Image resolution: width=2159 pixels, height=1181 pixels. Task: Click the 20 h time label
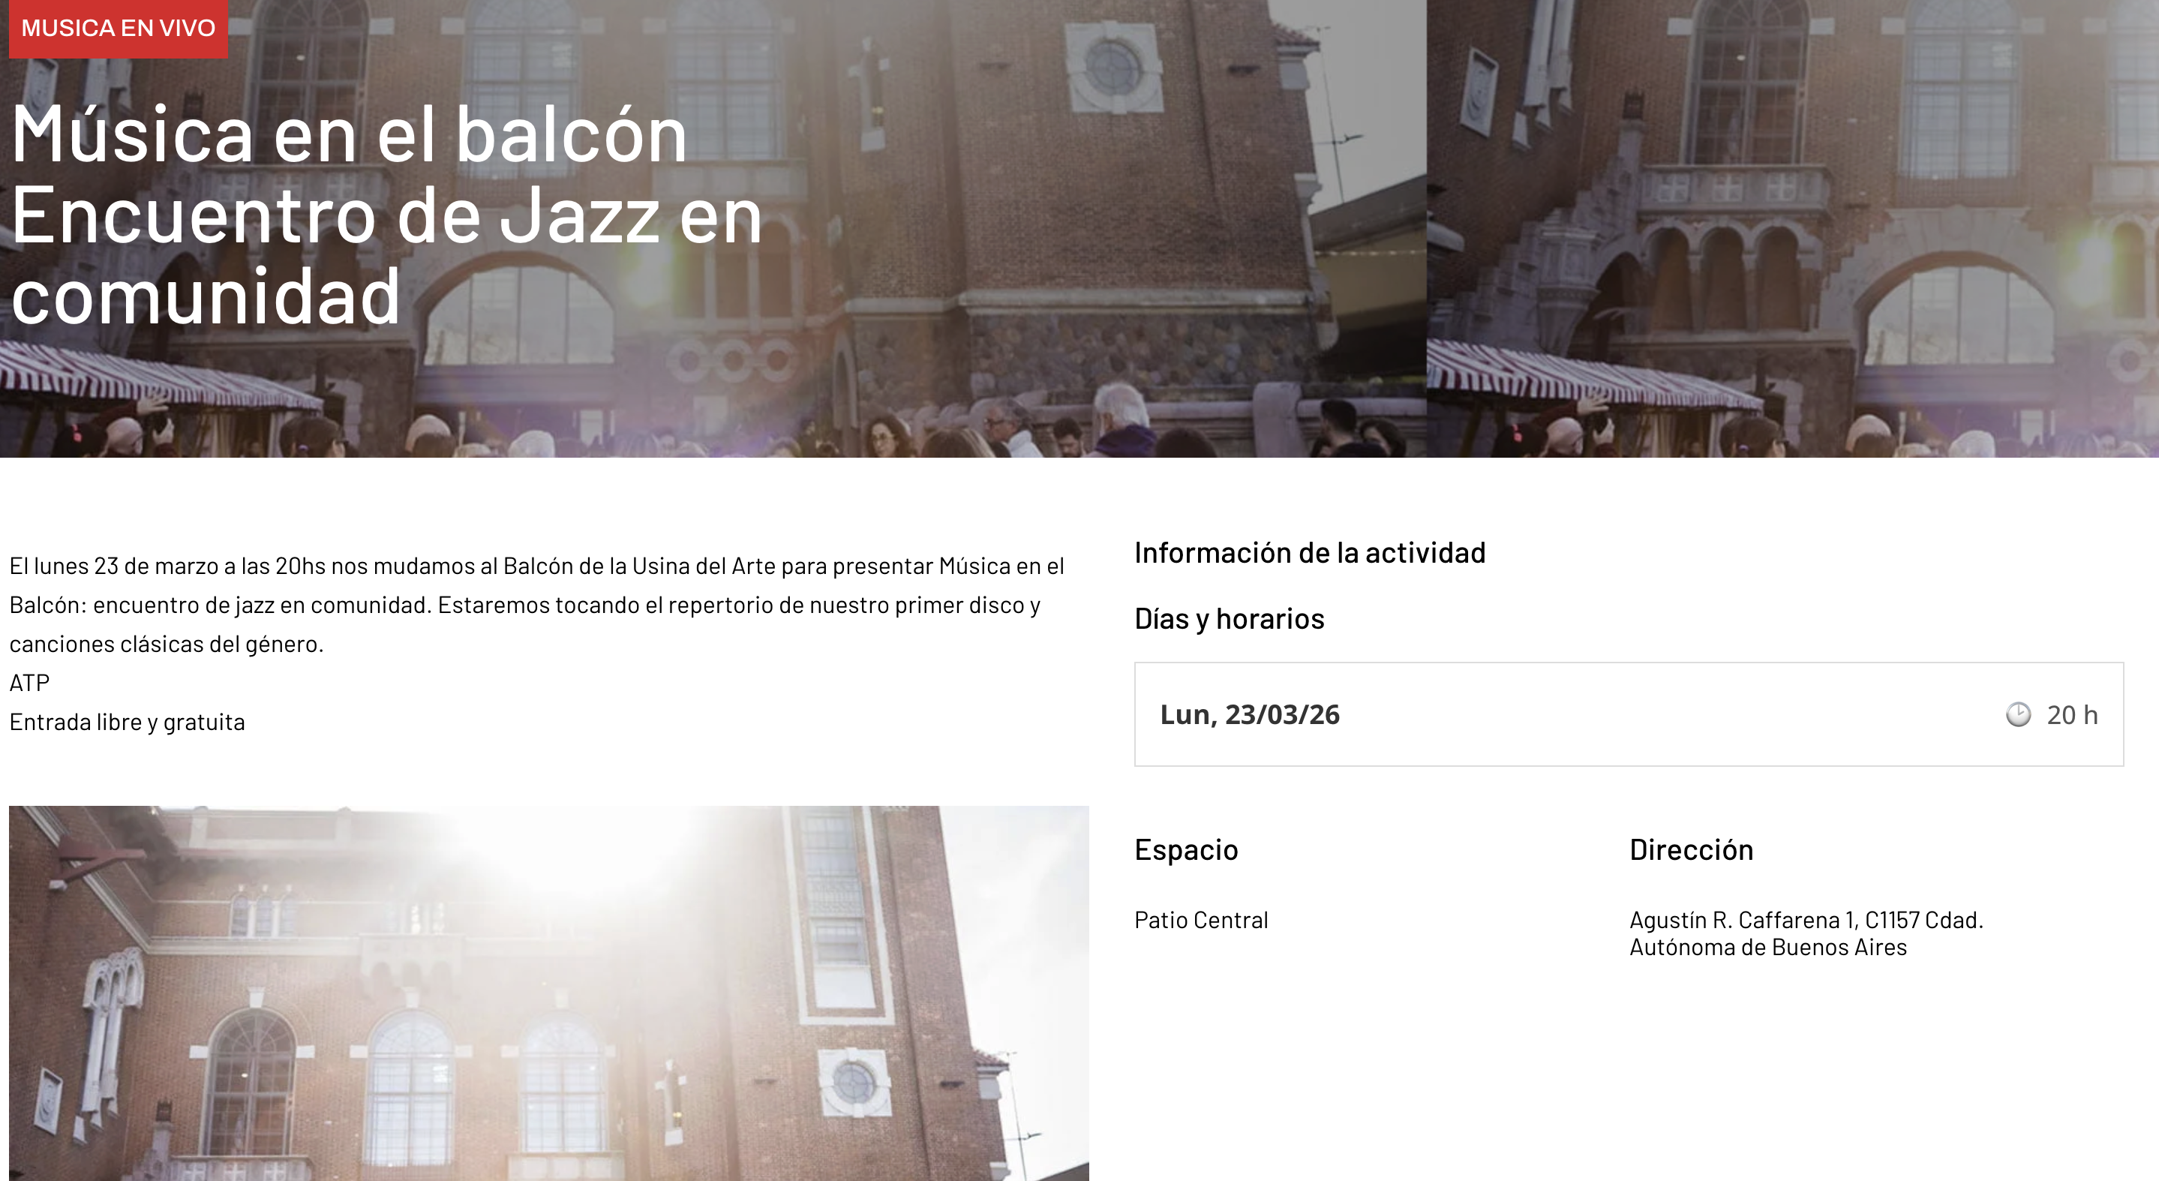(2072, 714)
